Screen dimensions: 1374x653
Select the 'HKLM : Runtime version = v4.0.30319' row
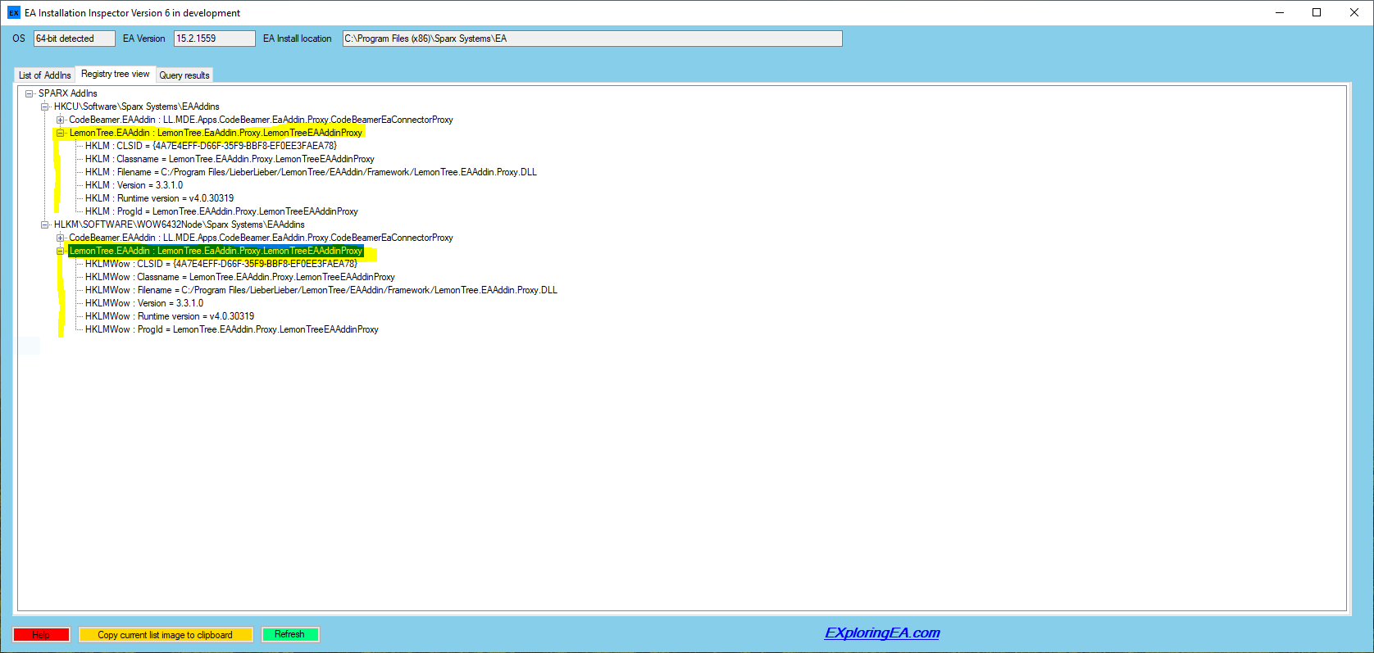tap(159, 198)
